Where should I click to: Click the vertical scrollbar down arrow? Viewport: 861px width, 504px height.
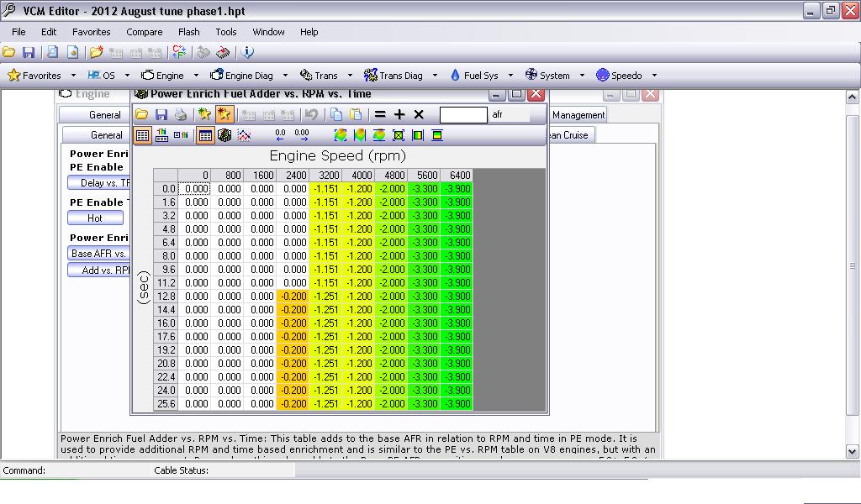click(852, 452)
